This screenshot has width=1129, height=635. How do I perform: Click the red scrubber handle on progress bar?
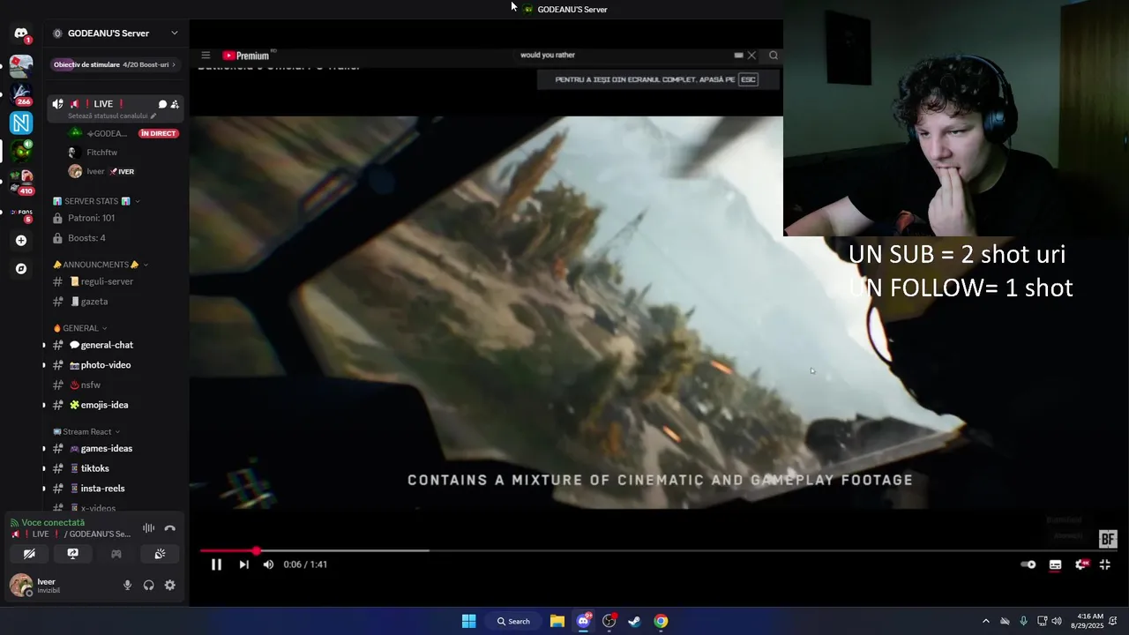point(257,551)
